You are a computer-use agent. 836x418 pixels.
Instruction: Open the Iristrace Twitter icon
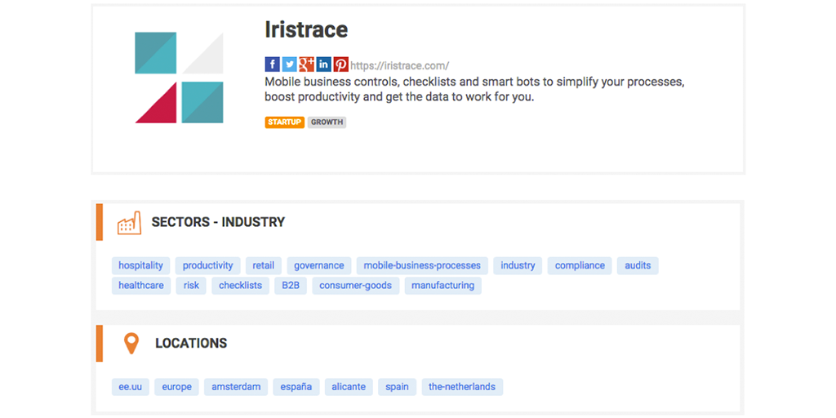tap(290, 64)
